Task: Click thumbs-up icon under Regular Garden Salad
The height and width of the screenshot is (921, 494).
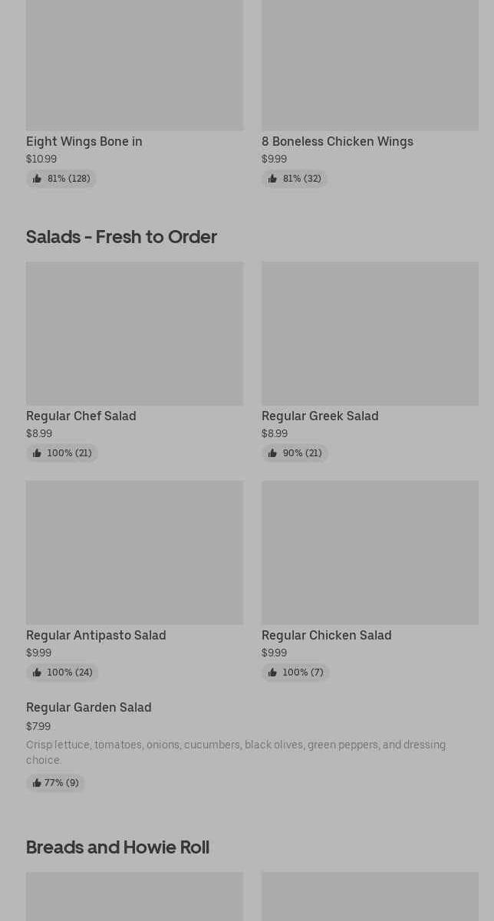Action: pyautogui.click(x=37, y=783)
